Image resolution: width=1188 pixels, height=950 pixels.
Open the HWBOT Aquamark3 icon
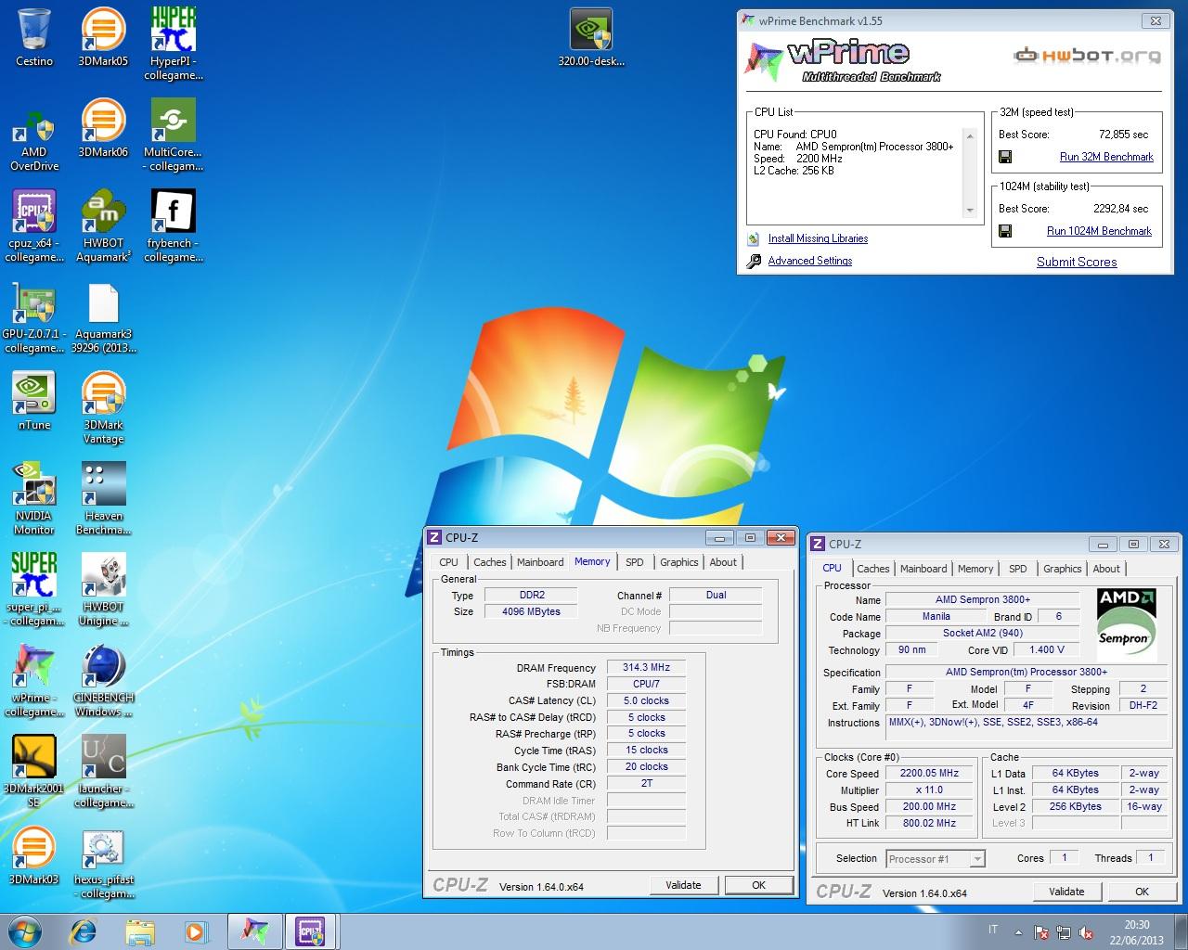click(103, 225)
